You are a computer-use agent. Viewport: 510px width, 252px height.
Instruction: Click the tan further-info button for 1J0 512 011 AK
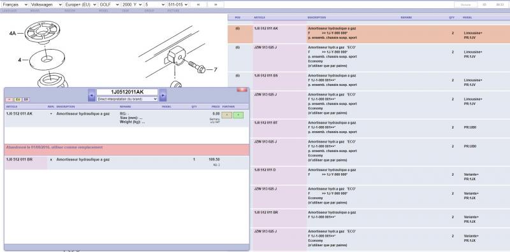(x=226, y=115)
